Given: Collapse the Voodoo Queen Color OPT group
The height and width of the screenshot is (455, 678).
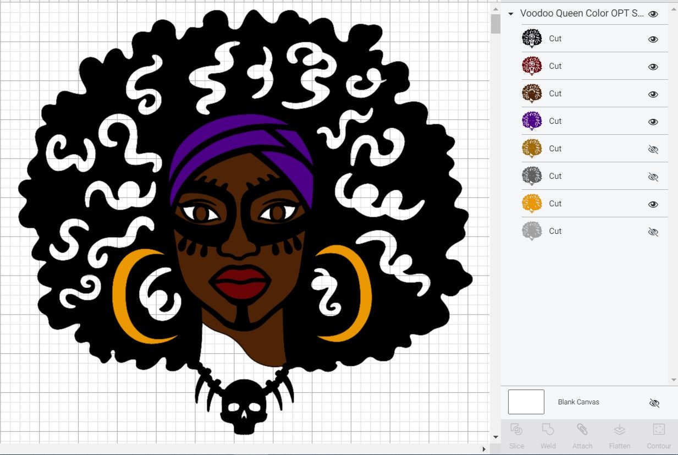Looking at the screenshot, I should [510, 14].
